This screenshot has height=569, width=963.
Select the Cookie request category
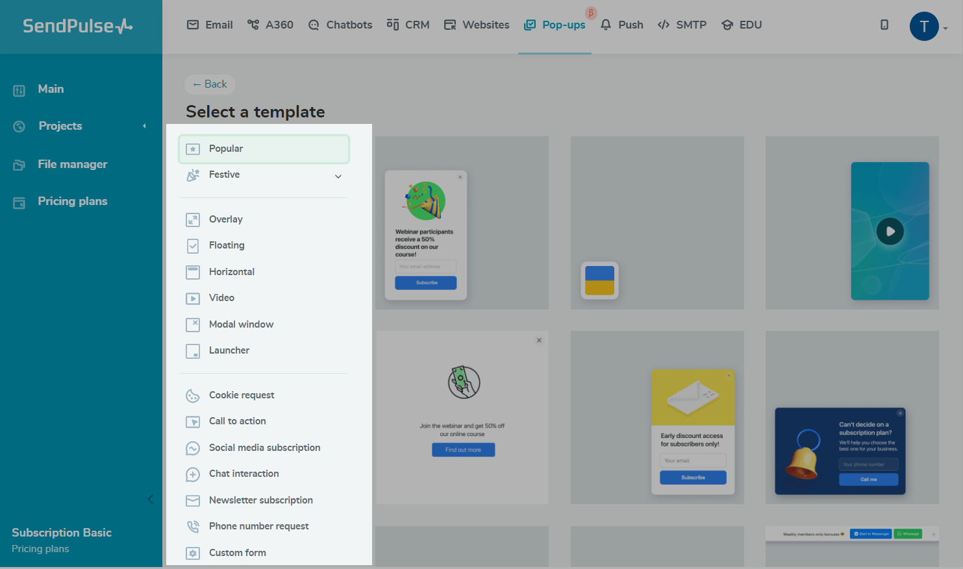(242, 395)
